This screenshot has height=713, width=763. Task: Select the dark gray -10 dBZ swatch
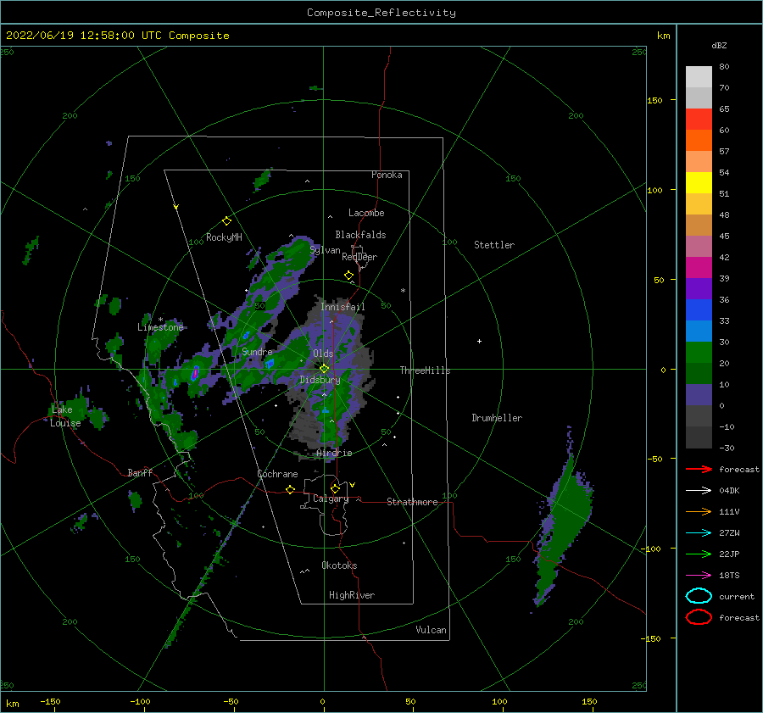coord(699,437)
